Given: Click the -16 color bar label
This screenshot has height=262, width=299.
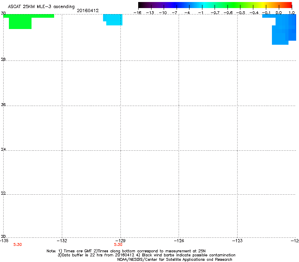Looking at the screenshot, I should tap(137, 13).
